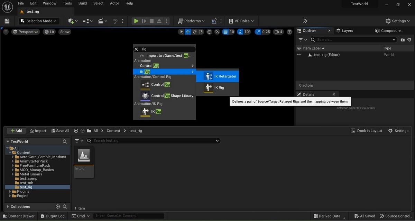Save the current level using the disk icon

[7, 21]
